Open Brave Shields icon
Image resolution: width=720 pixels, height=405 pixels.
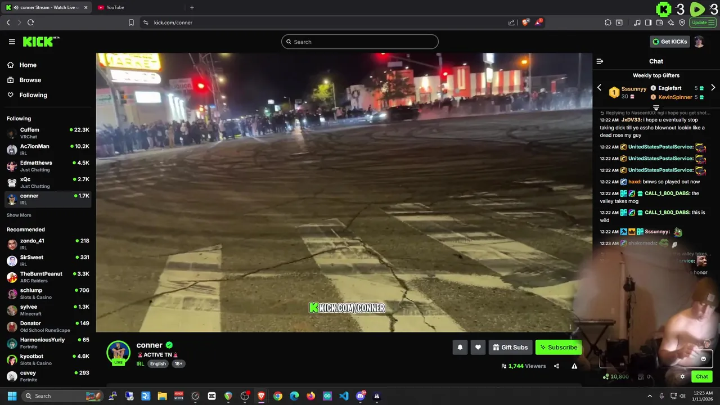coord(526,22)
